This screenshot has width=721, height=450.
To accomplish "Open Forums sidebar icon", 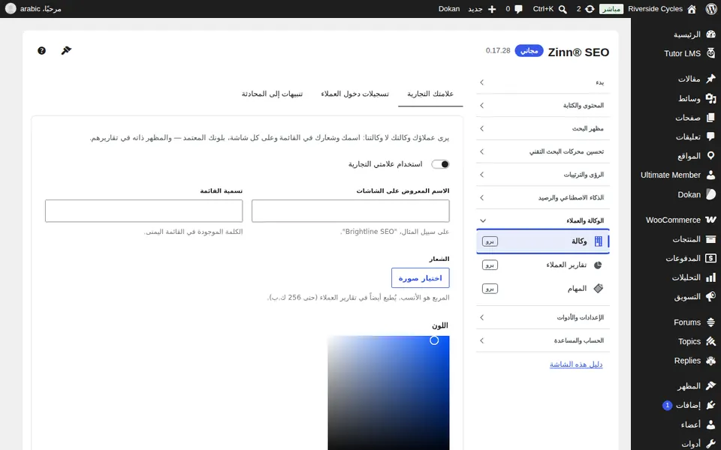I will (x=710, y=322).
